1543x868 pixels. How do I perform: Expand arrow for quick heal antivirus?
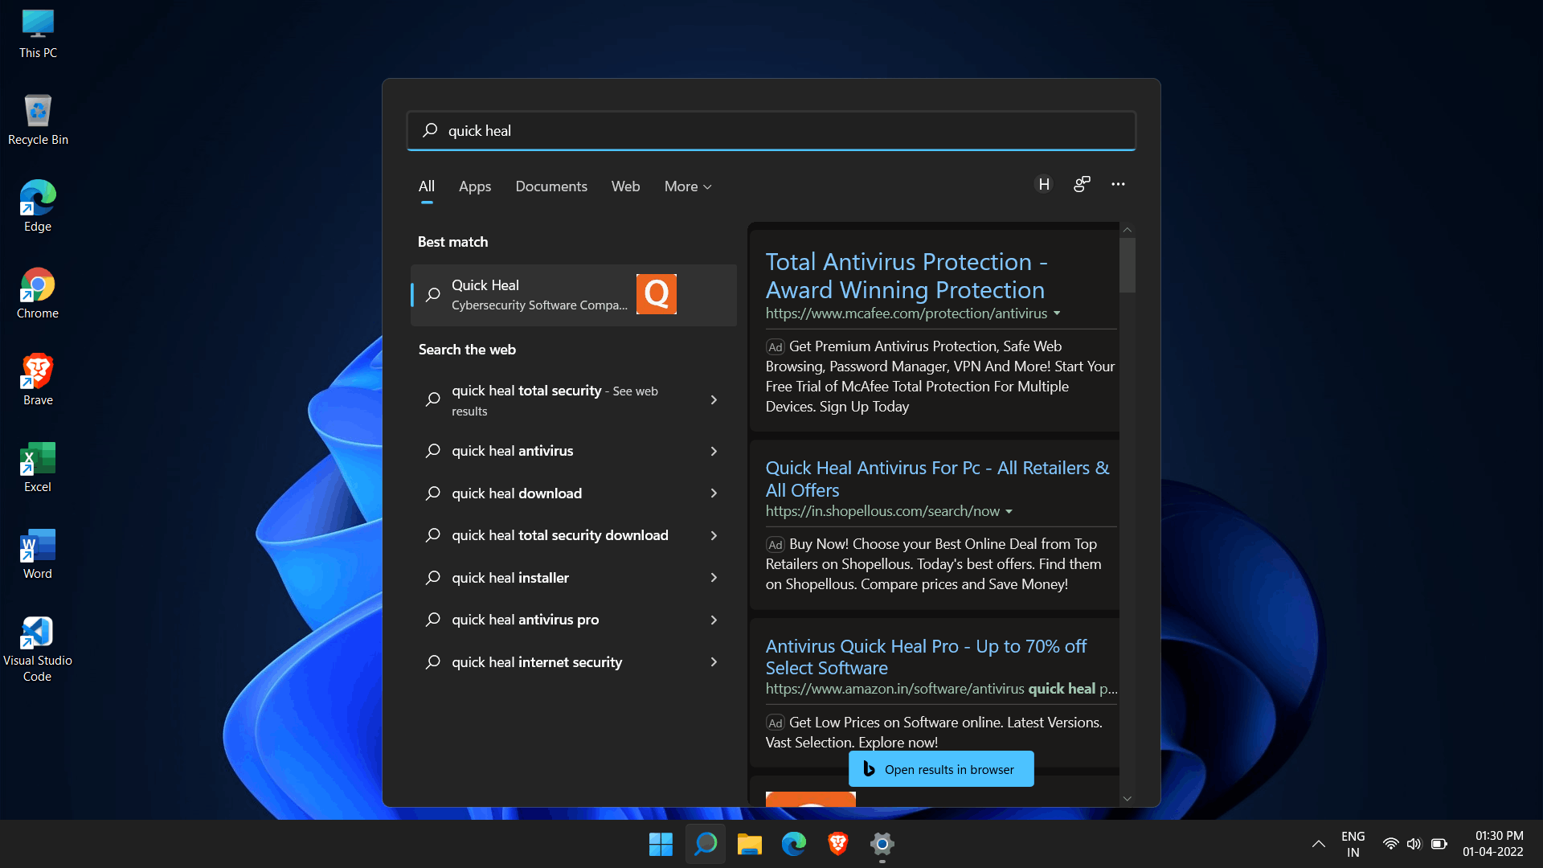(714, 451)
